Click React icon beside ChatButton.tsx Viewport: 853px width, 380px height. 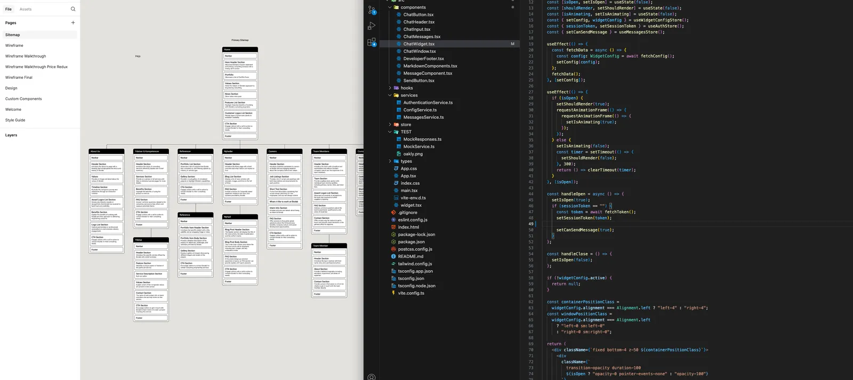[x=399, y=15]
